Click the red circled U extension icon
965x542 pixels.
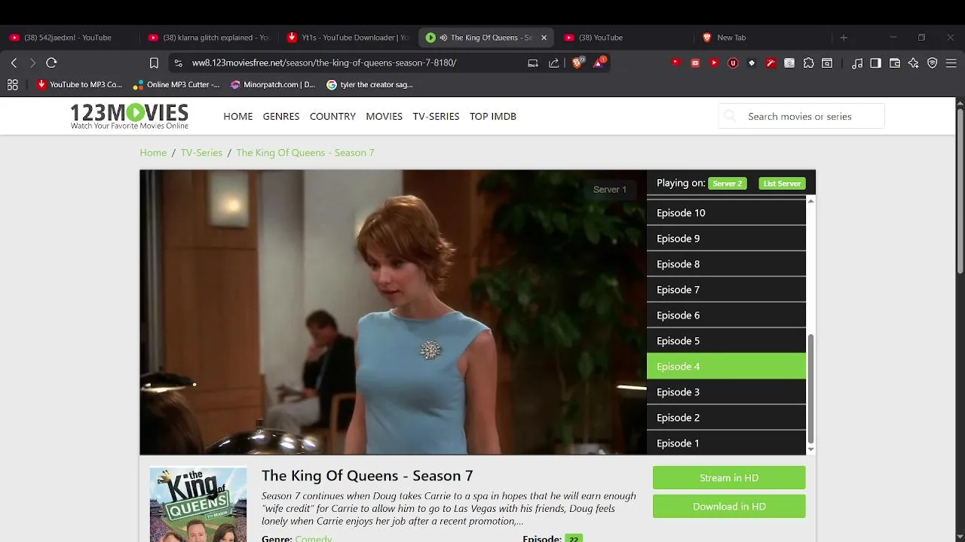(733, 63)
